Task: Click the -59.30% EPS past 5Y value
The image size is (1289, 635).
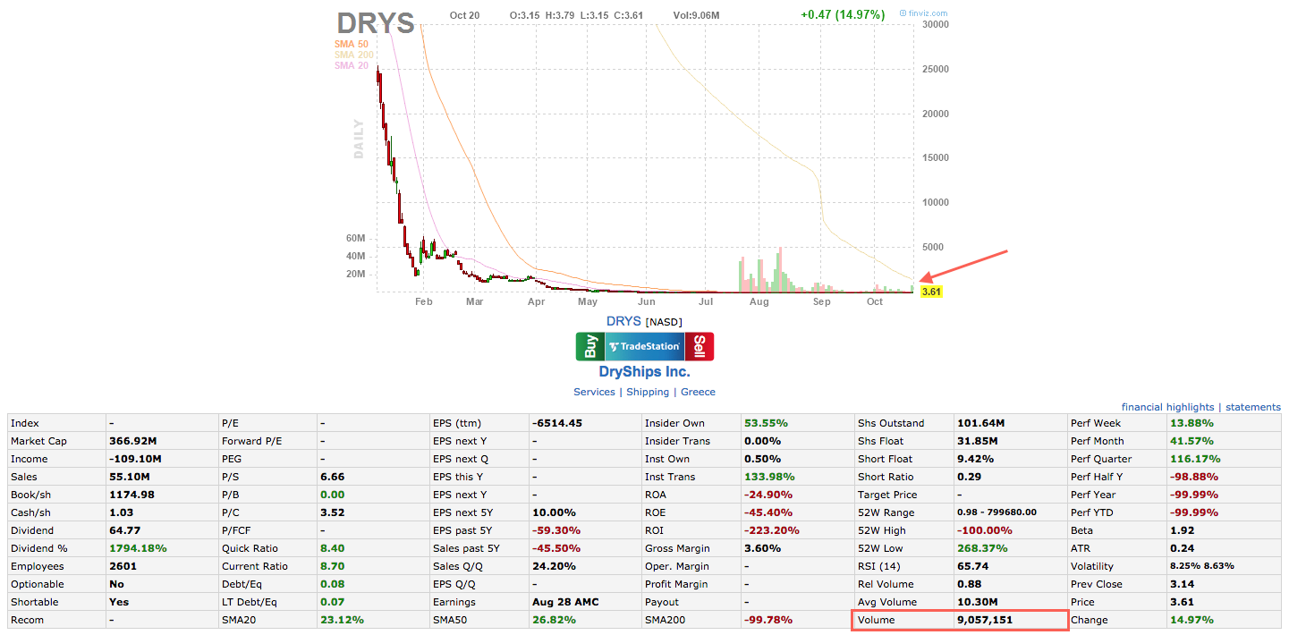Action: [x=556, y=530]
